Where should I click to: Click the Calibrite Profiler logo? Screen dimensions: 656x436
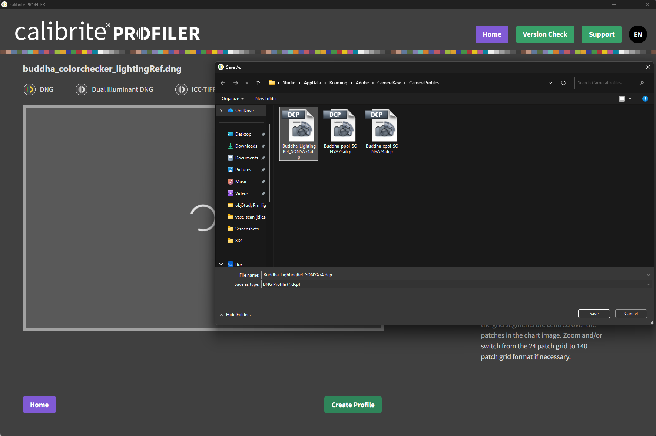[107, 32]
